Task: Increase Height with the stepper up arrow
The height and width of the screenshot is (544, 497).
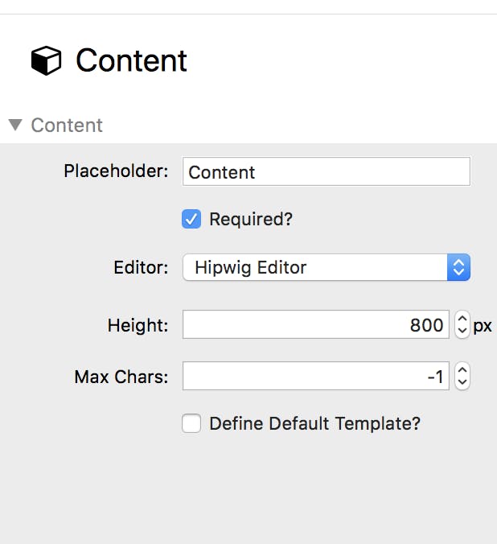Action: pyautogui.click(x=462, y=319)
